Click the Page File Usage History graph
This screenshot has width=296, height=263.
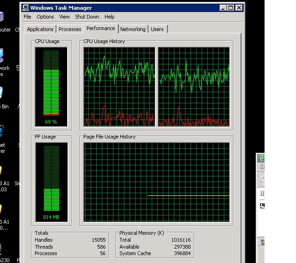tap(156, 182)
